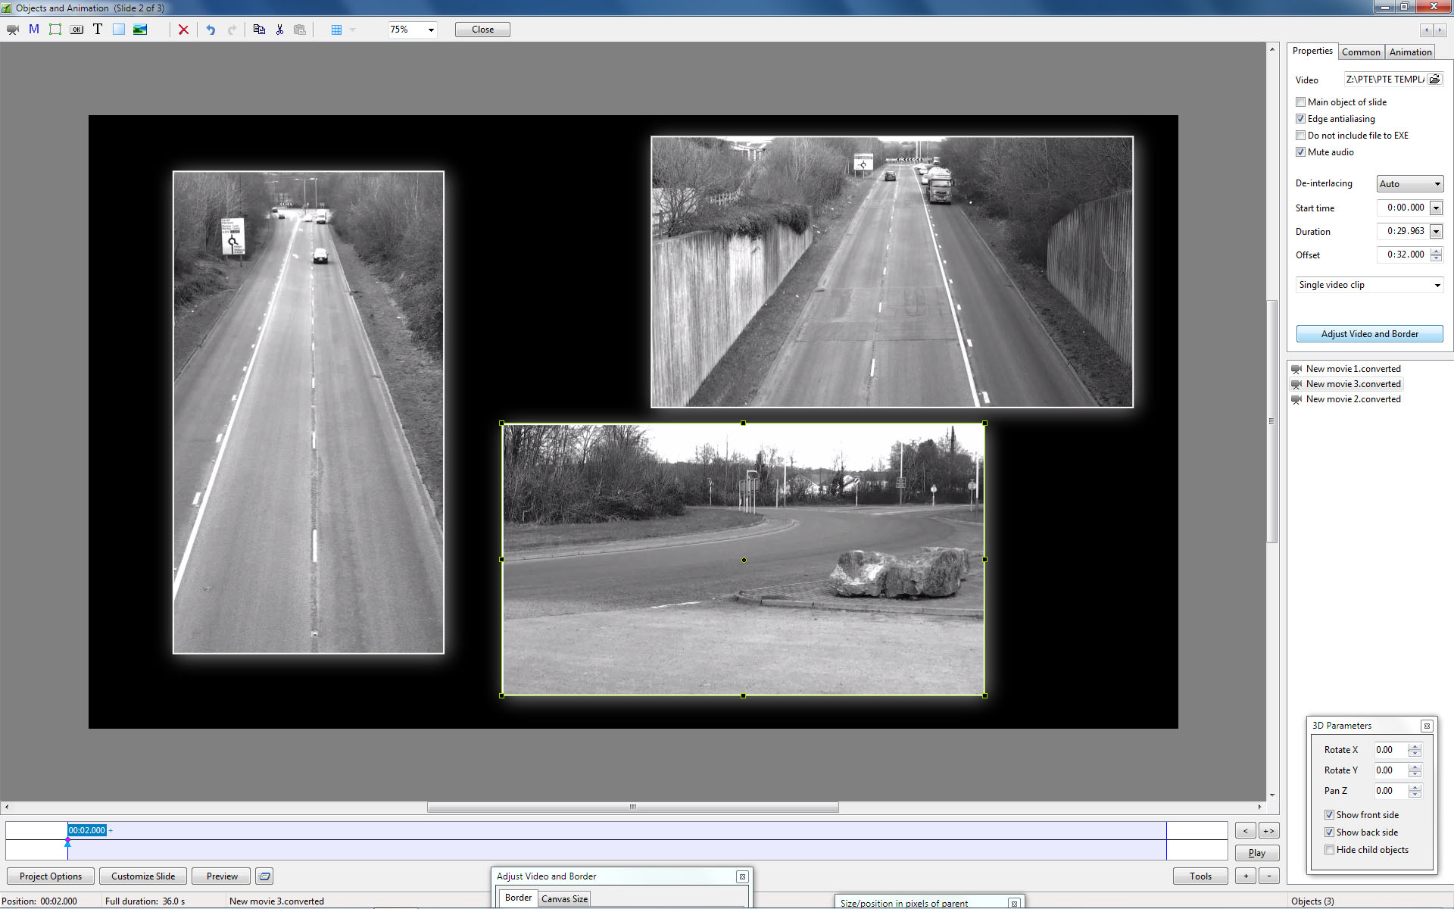The width and height of the screenshot is (1454, 909).
Task: Click the Play button
Action: point(1257,853)
